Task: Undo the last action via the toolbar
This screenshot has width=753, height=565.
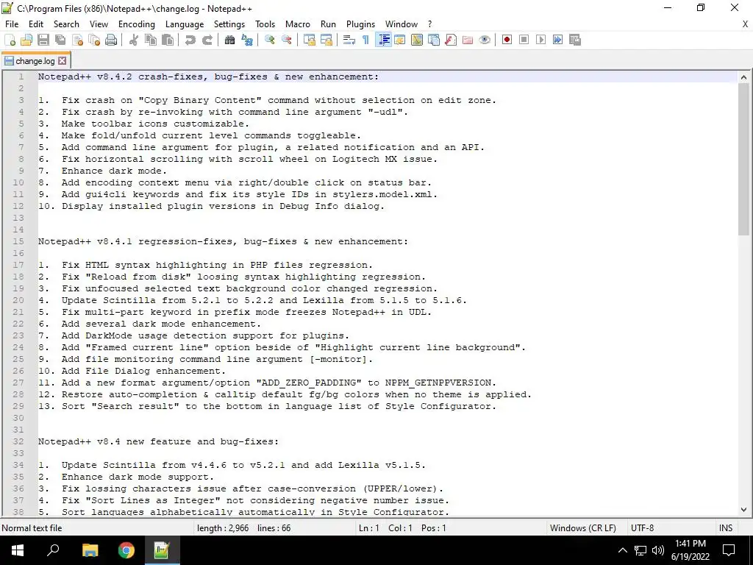Action: click(x=190, y=40)
